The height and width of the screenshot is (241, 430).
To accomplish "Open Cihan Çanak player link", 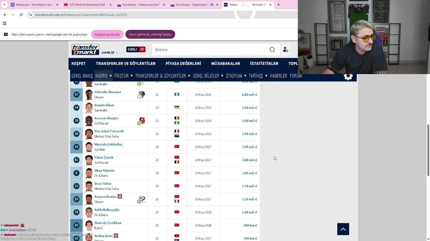I will [x=104, y=157].
